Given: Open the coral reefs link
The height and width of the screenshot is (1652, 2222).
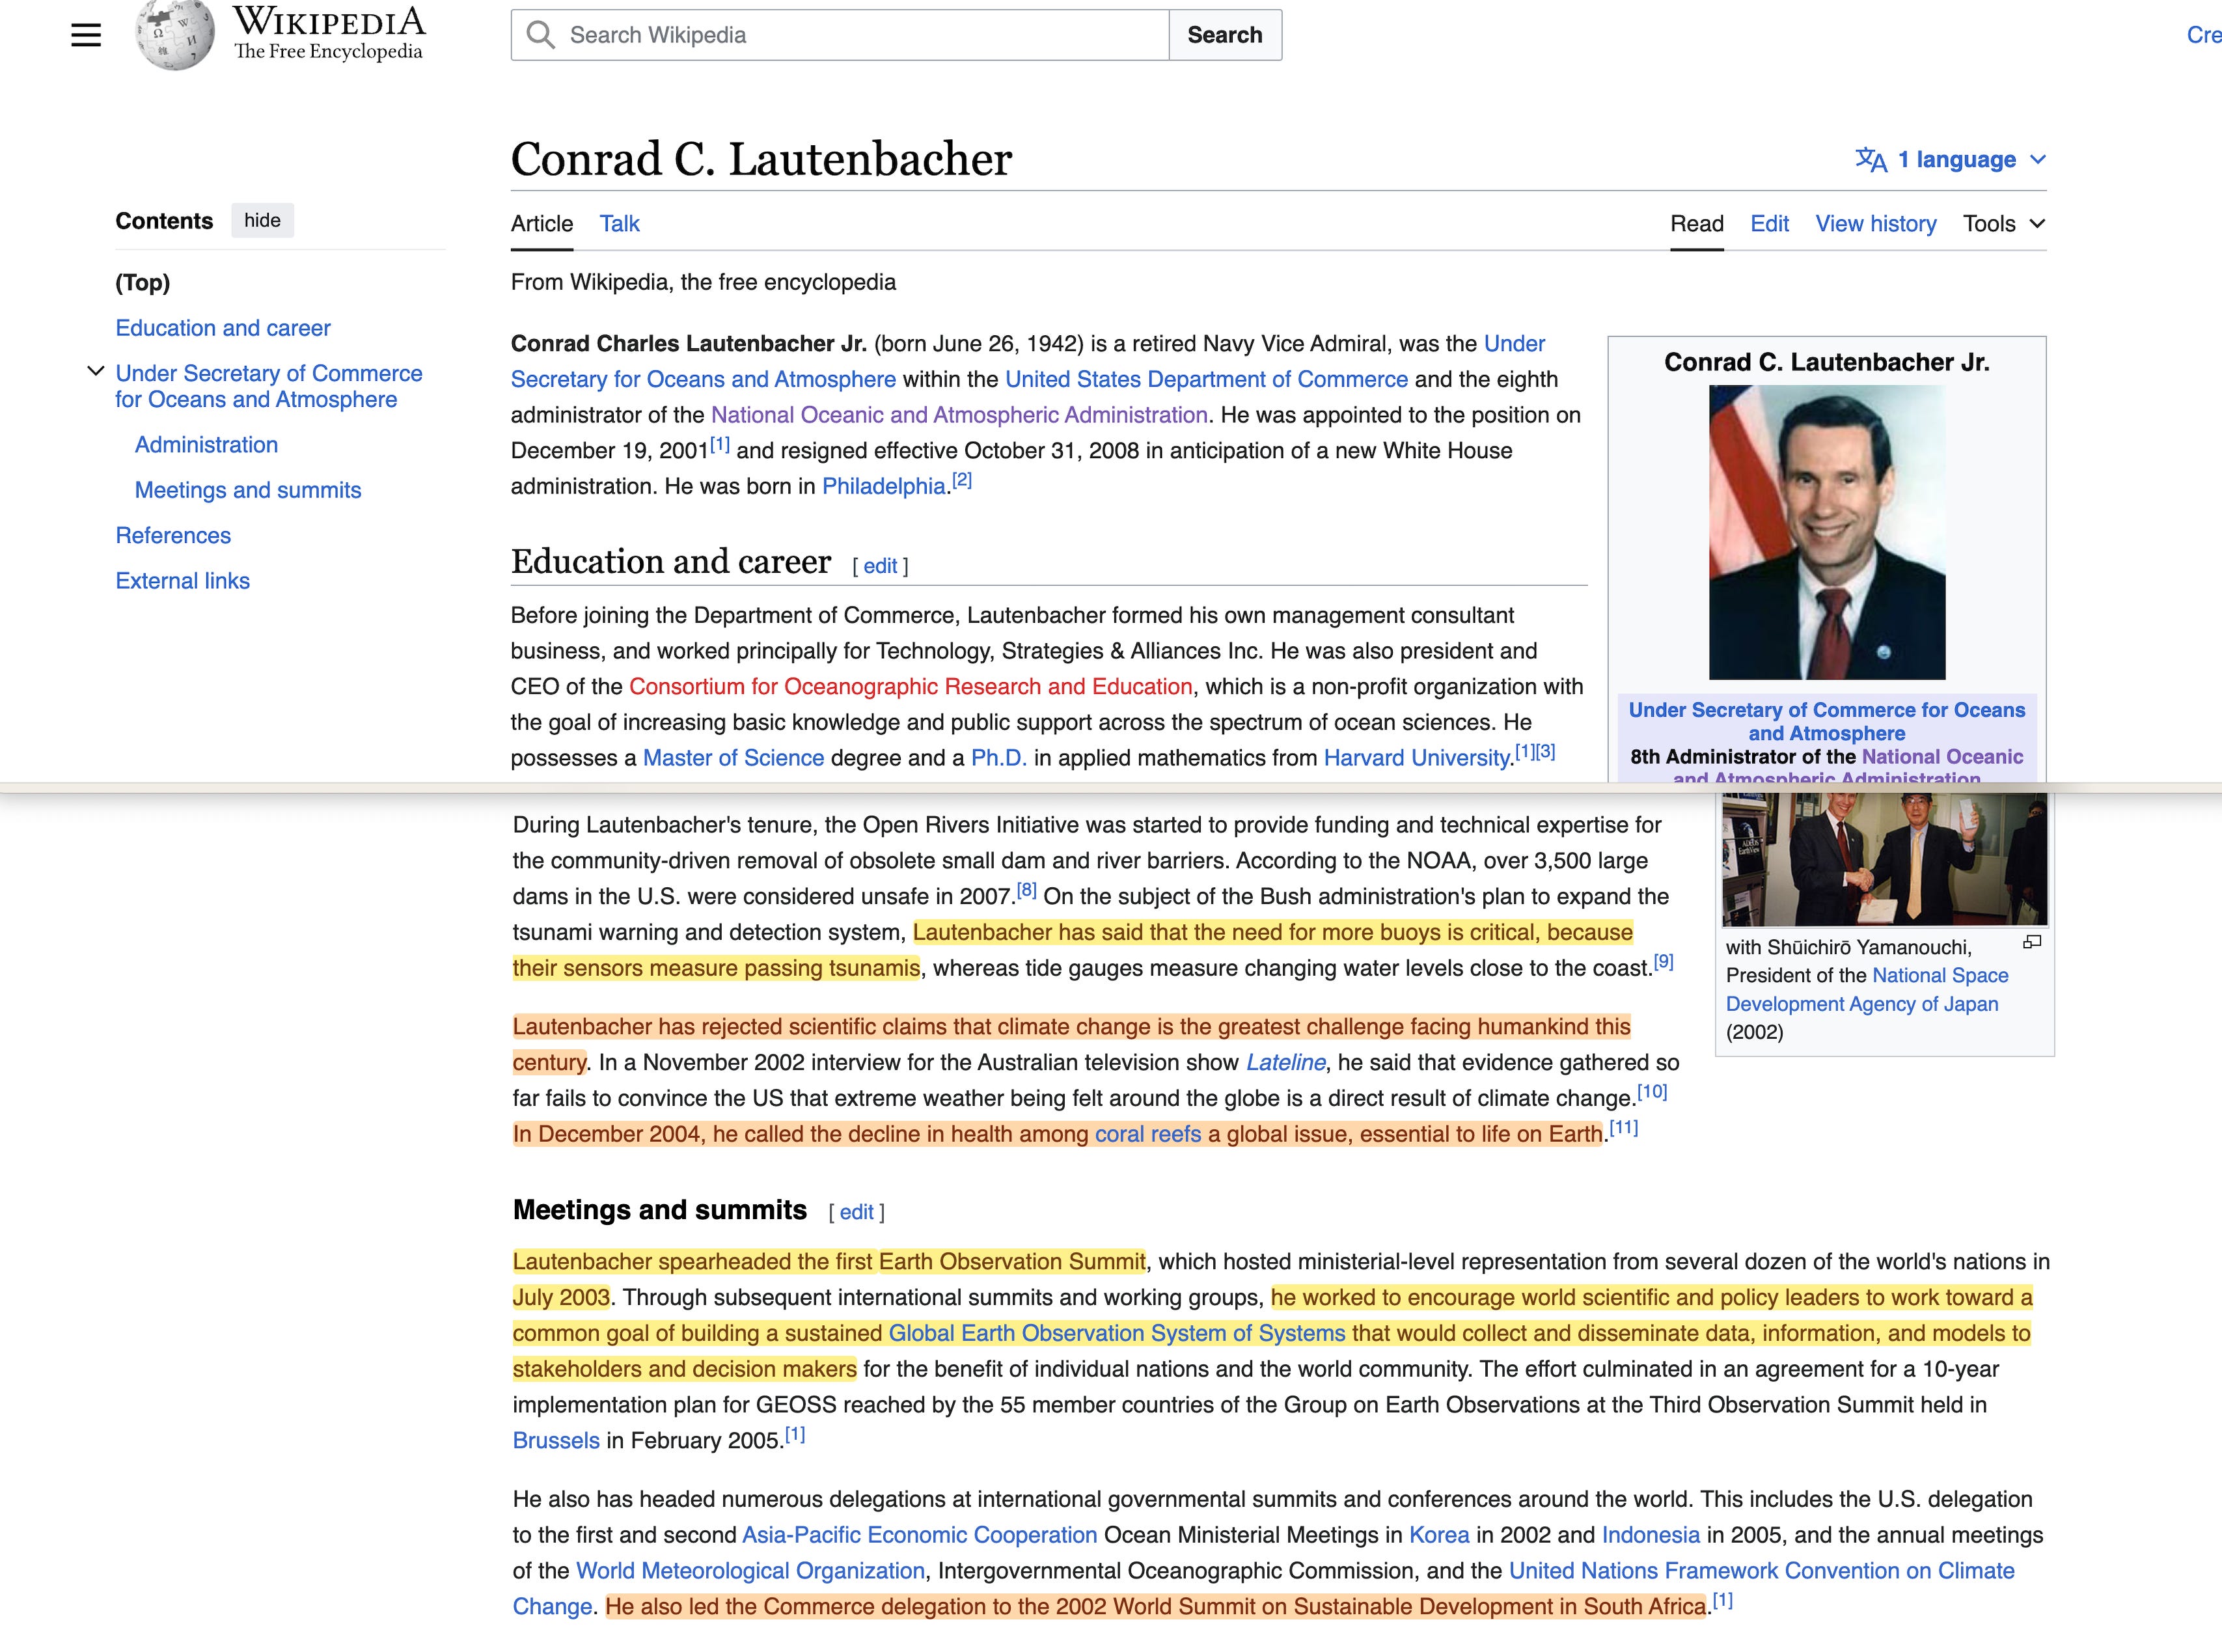Looking at the screenshot, I should tap(1148, 1135).
